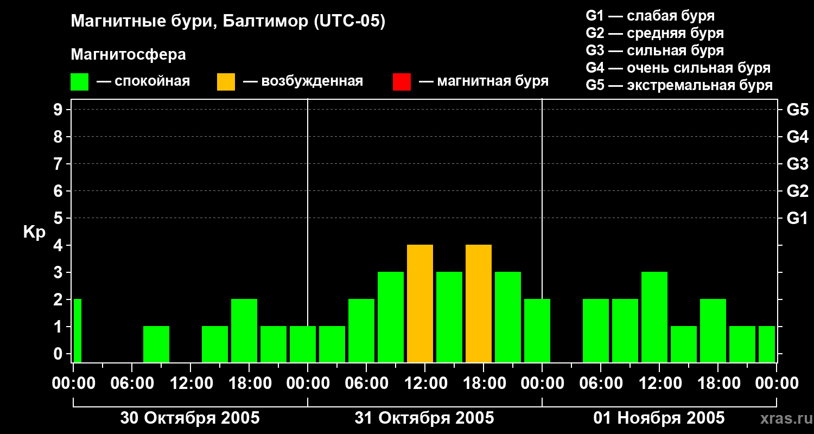The image size is (814, 434).
Task: Click the «18:00» time label for 30 October
Action: pyautogui.click(x=249, y=384)
